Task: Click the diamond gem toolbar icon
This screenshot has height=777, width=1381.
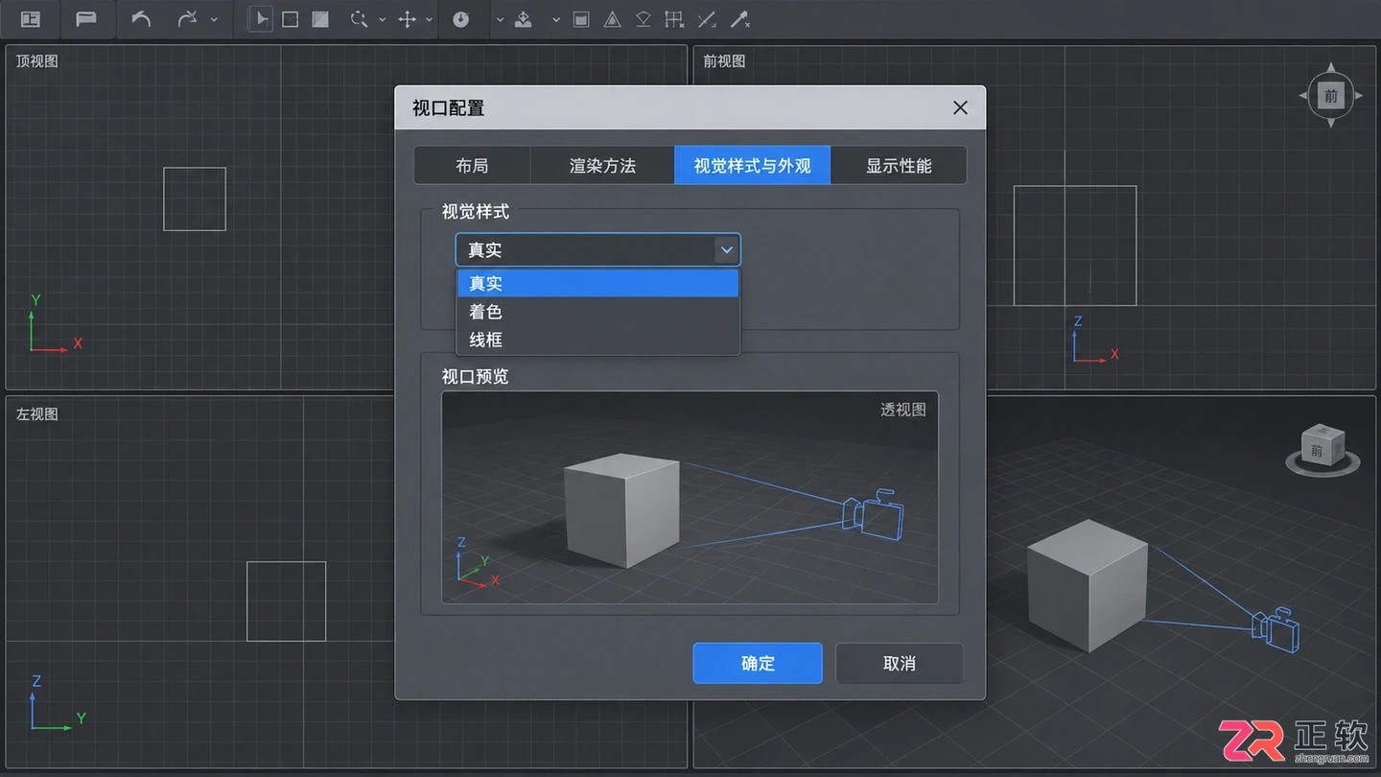Action: [x=644, y=19]
